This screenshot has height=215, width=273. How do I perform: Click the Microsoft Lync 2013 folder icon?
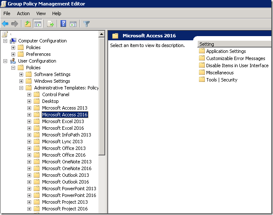(37, 142)
